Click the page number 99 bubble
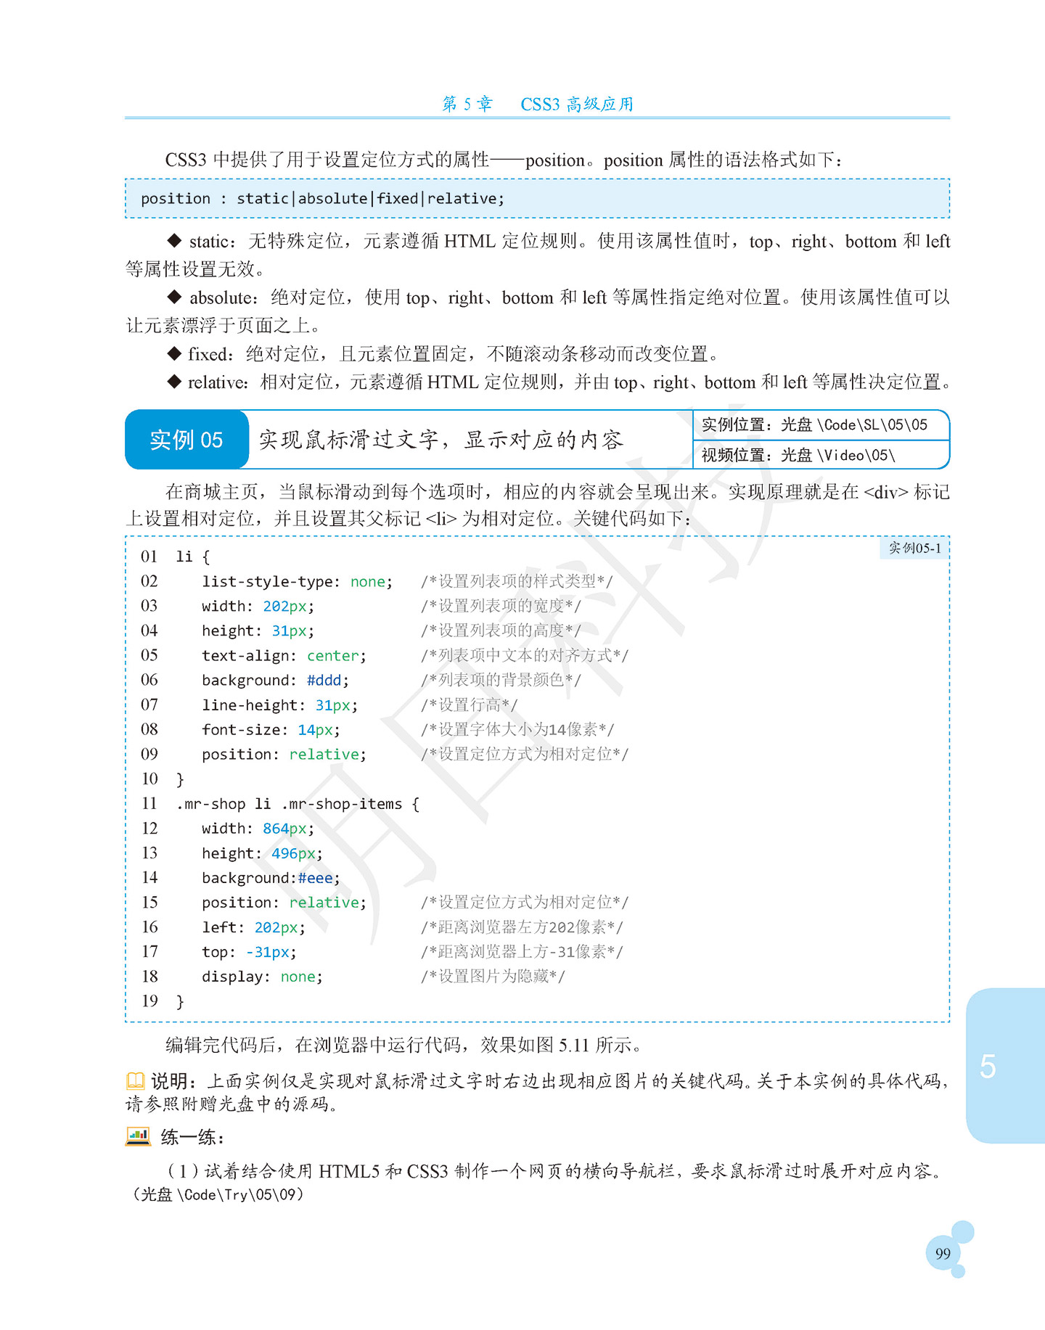This screenshot has width=1045, height=1330. point(943,1253)
